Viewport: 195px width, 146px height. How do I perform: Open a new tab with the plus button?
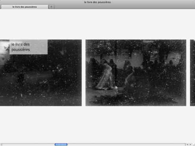[51, 7]
